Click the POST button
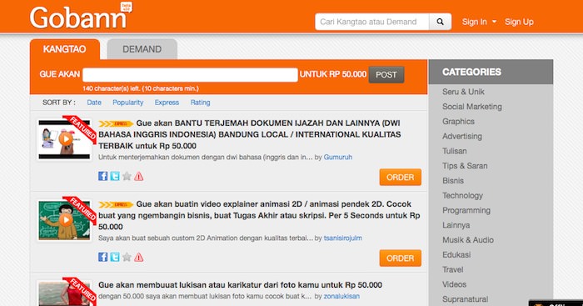The height and width of the screenshot is (306, 583). [x=386, y=75]
